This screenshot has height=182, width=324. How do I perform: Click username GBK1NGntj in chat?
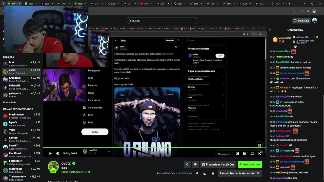click(x=282, y=173)
